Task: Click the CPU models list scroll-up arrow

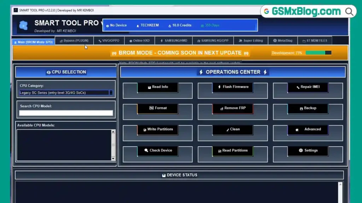Action: (113, 132)
